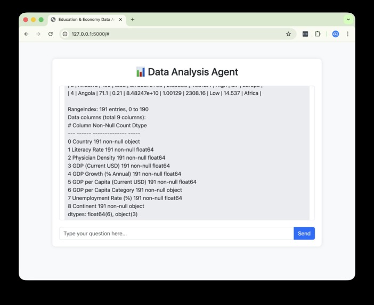Click the forward navigation arrow
Image resolution: width=374 pixels, height=305 pixels.
38,34
